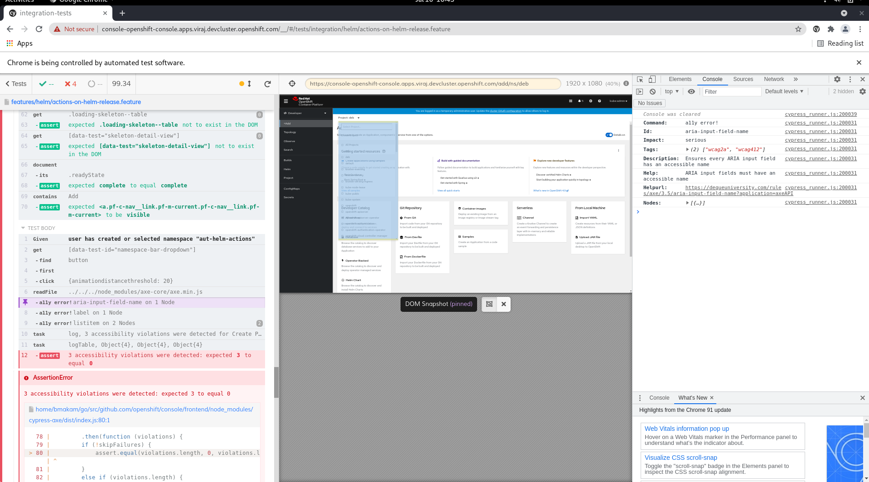Open DevTools settings gear icon
869x482 pixels.
[x=837, y=79]
